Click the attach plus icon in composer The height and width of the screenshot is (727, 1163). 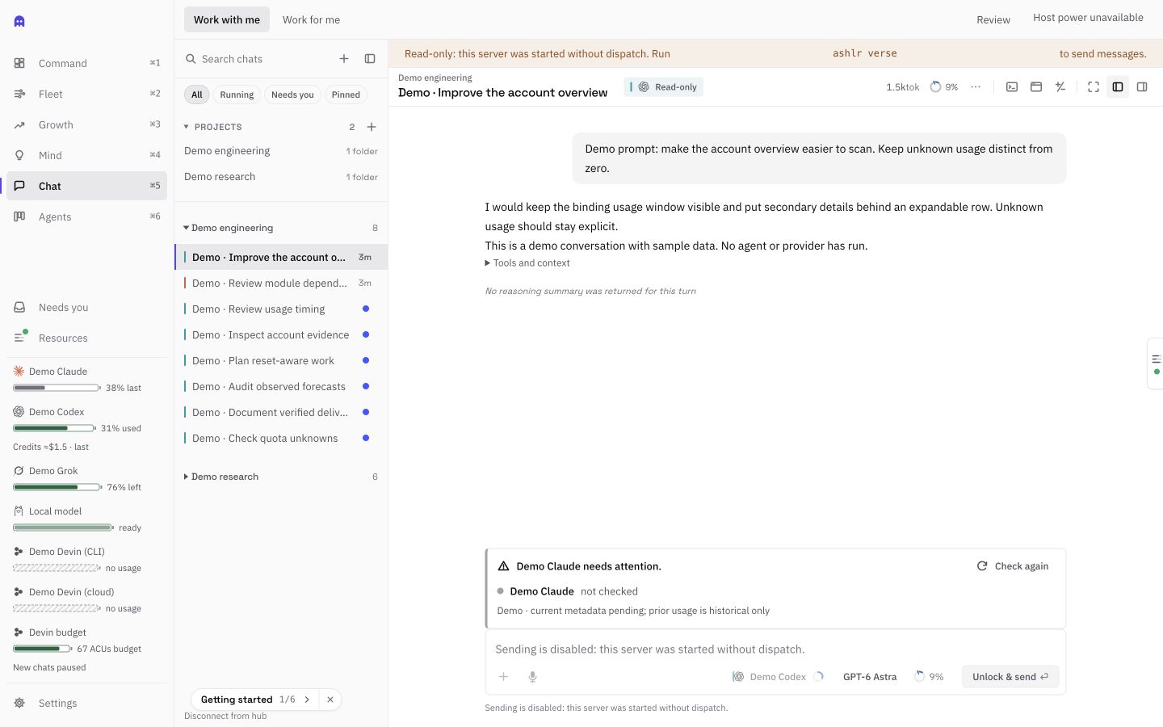click(504, 677)
